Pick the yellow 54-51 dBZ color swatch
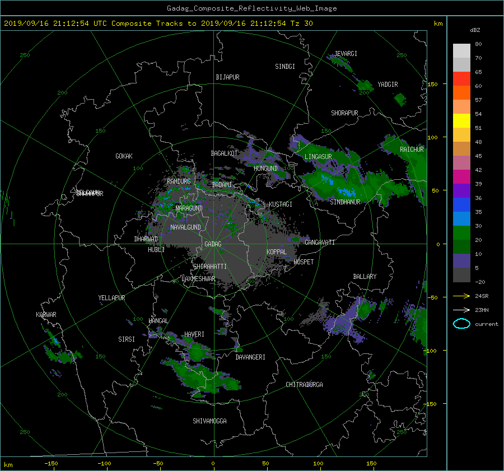 [x=461, y=121]
